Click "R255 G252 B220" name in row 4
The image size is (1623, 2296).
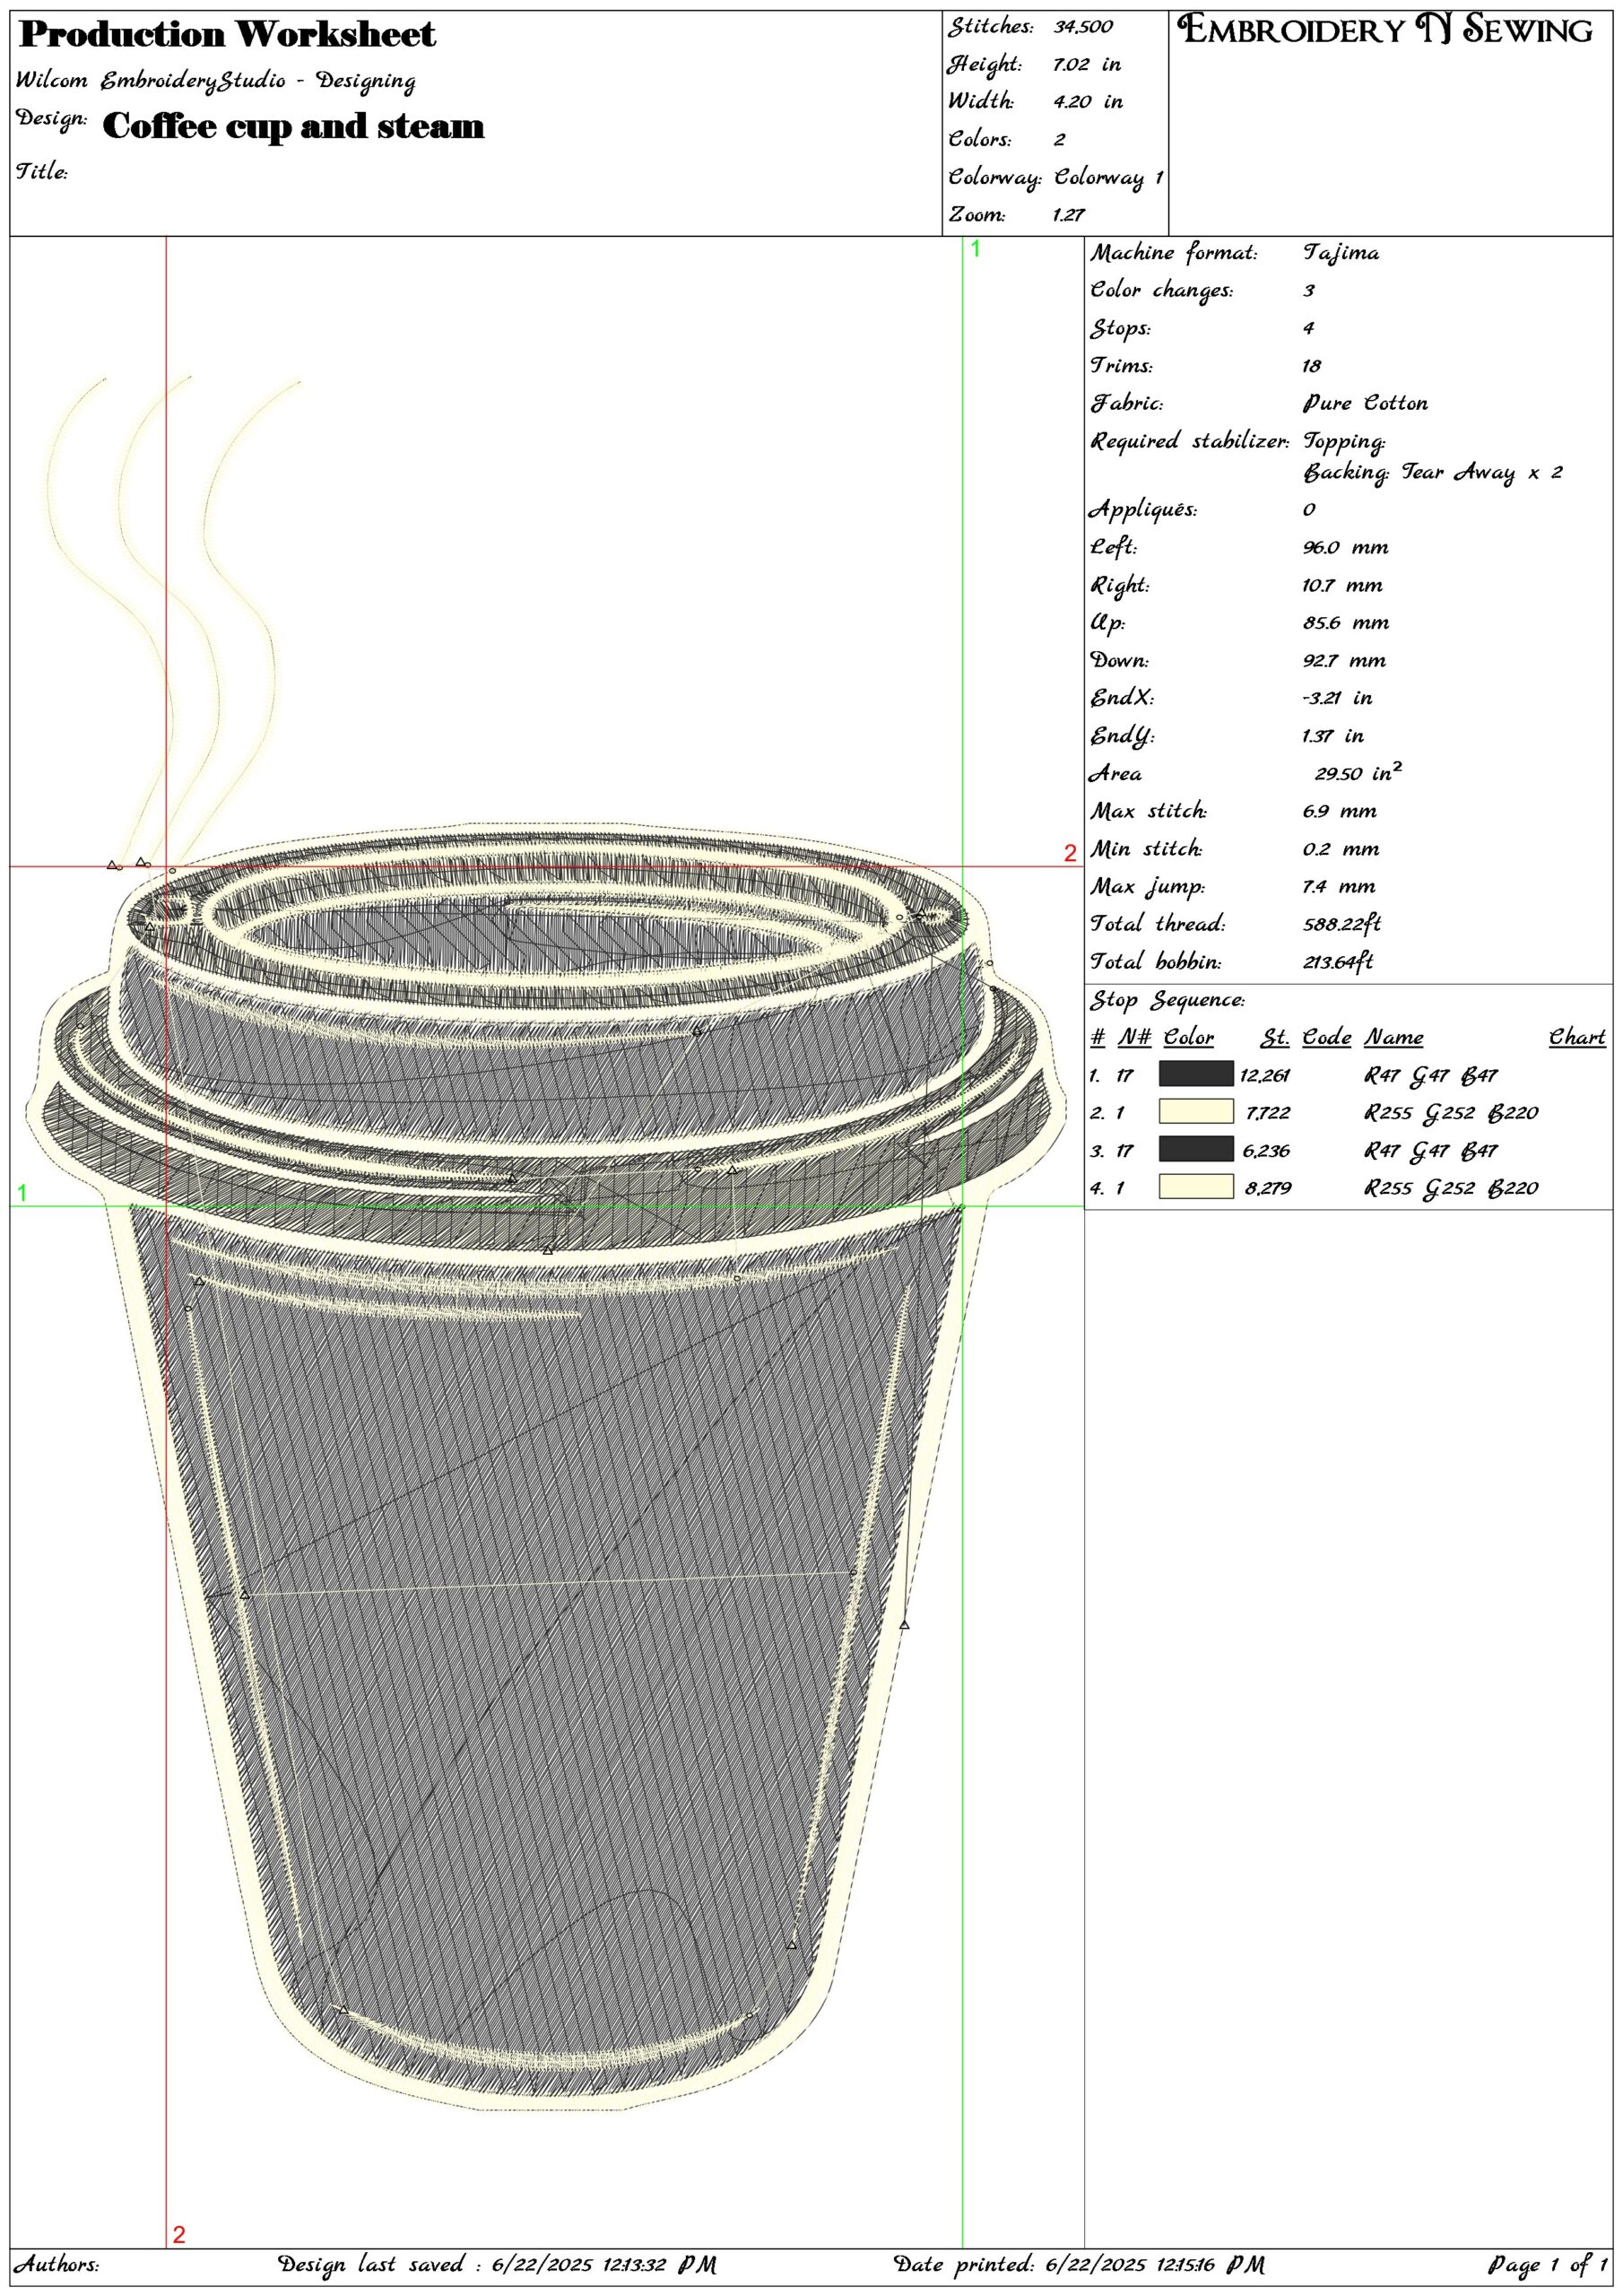click(1451, 1188)
